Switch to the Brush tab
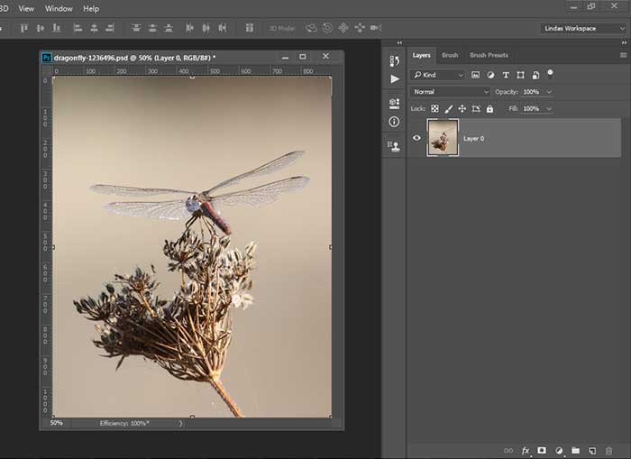 450,55
